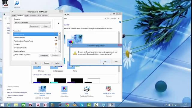Image resolution: width=192 pixels, height=108 pixels.
Task: Open Barra de Tarefas e Navegação link
Action: [17, 92]
